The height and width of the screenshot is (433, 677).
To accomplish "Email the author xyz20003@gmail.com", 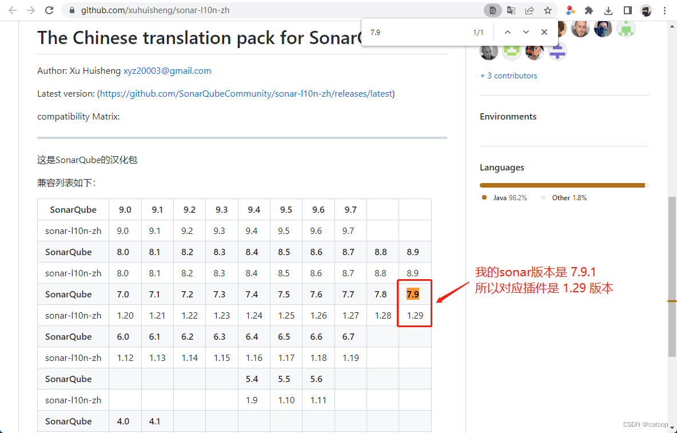I will pos(167,71).
